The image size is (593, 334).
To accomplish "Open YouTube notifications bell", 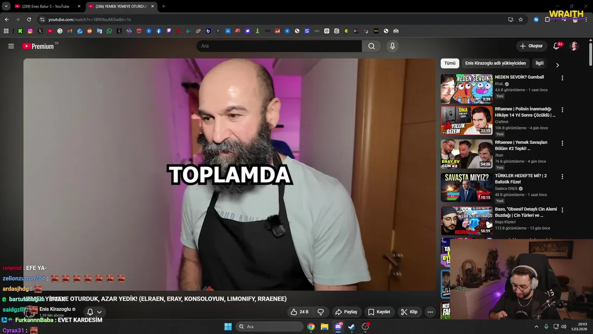I will pyautogui.click(x=556, y=46).
